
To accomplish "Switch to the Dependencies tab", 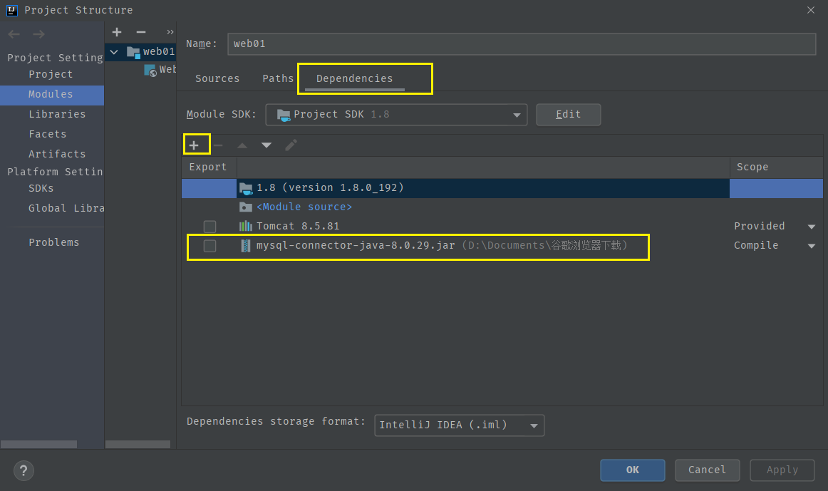I will (x=354, y=78).
